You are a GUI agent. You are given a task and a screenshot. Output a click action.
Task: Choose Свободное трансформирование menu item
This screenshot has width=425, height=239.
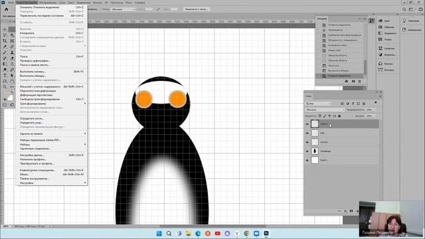coord(52,99)
